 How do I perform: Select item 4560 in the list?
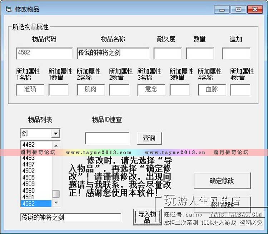[36, 190]
